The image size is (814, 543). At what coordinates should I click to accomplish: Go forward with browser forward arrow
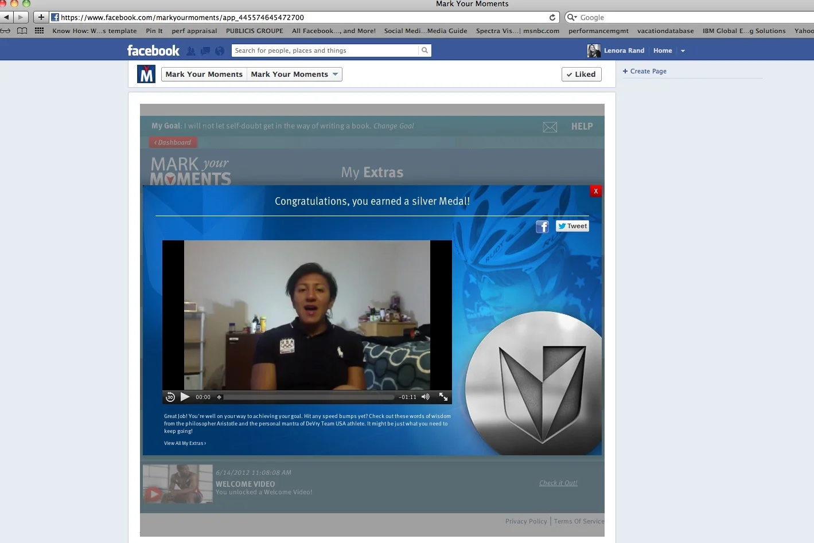point(21,17)
